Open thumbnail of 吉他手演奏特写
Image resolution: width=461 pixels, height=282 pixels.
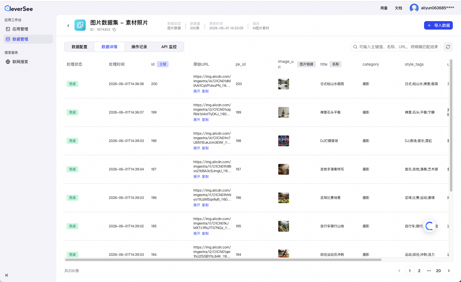point(284,169)
